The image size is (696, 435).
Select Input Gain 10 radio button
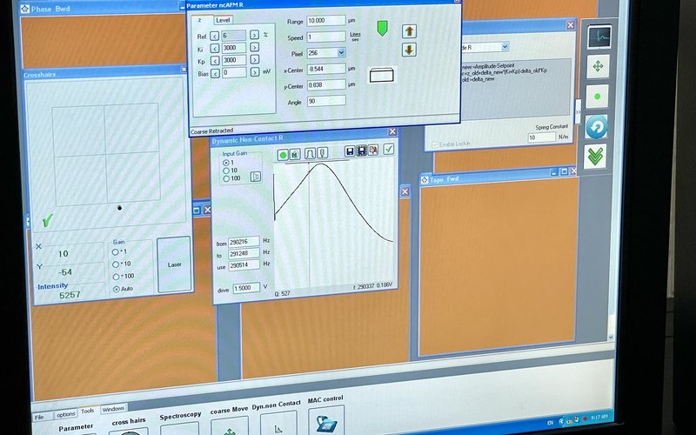(228, 170)
